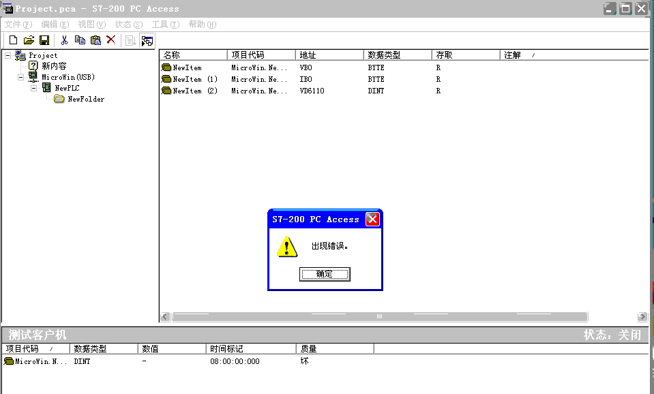654x394 pixels.
Task: Select the NewFolder folder icon
Action: (59, 99)
